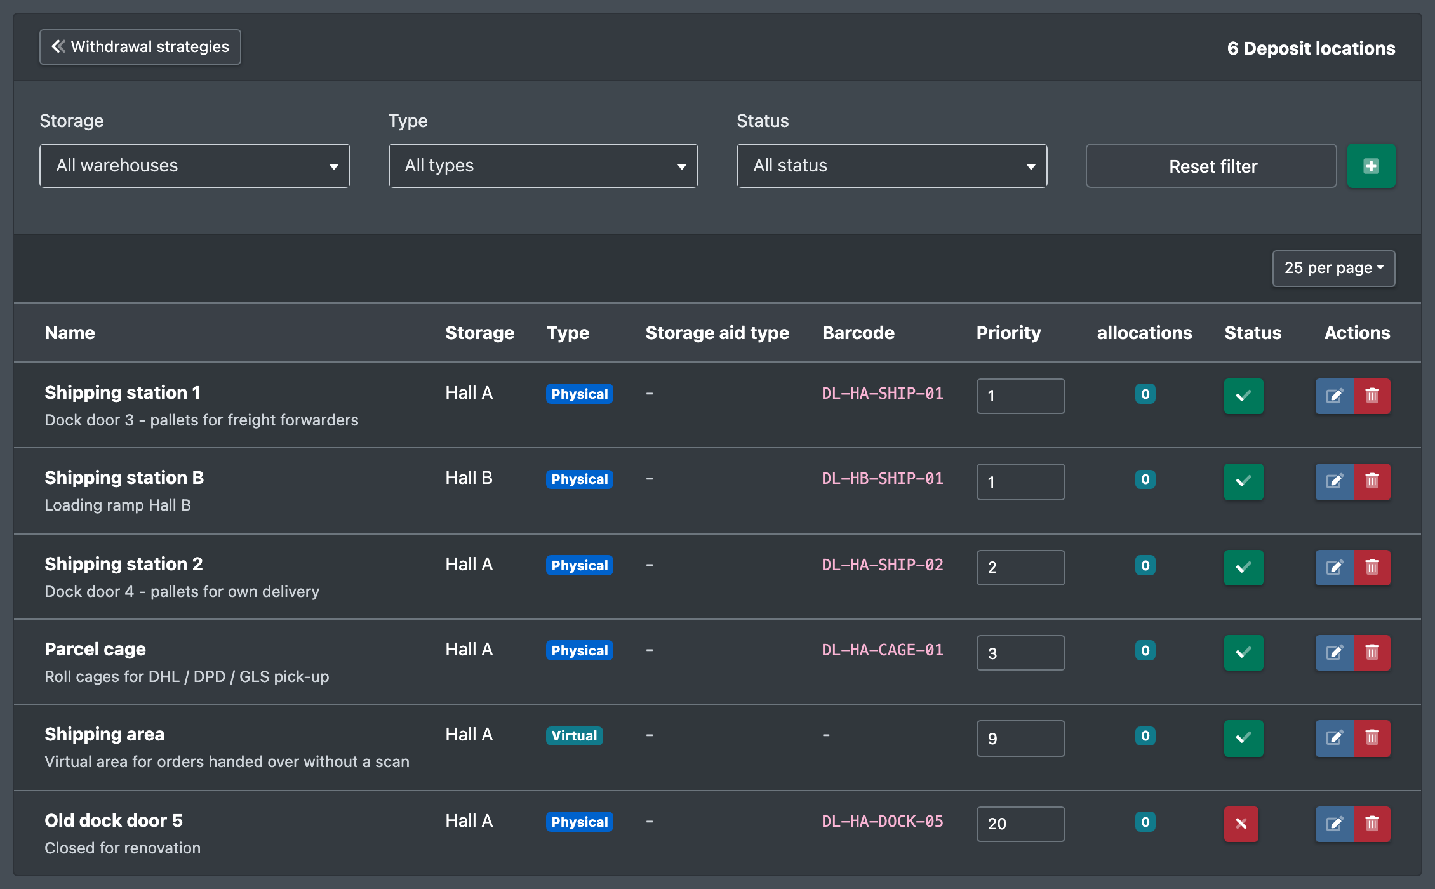Viewport: 1435px width, 889px height.
Task: Click barcode DL-HA-SHIP-01
Action: (883, 394)
